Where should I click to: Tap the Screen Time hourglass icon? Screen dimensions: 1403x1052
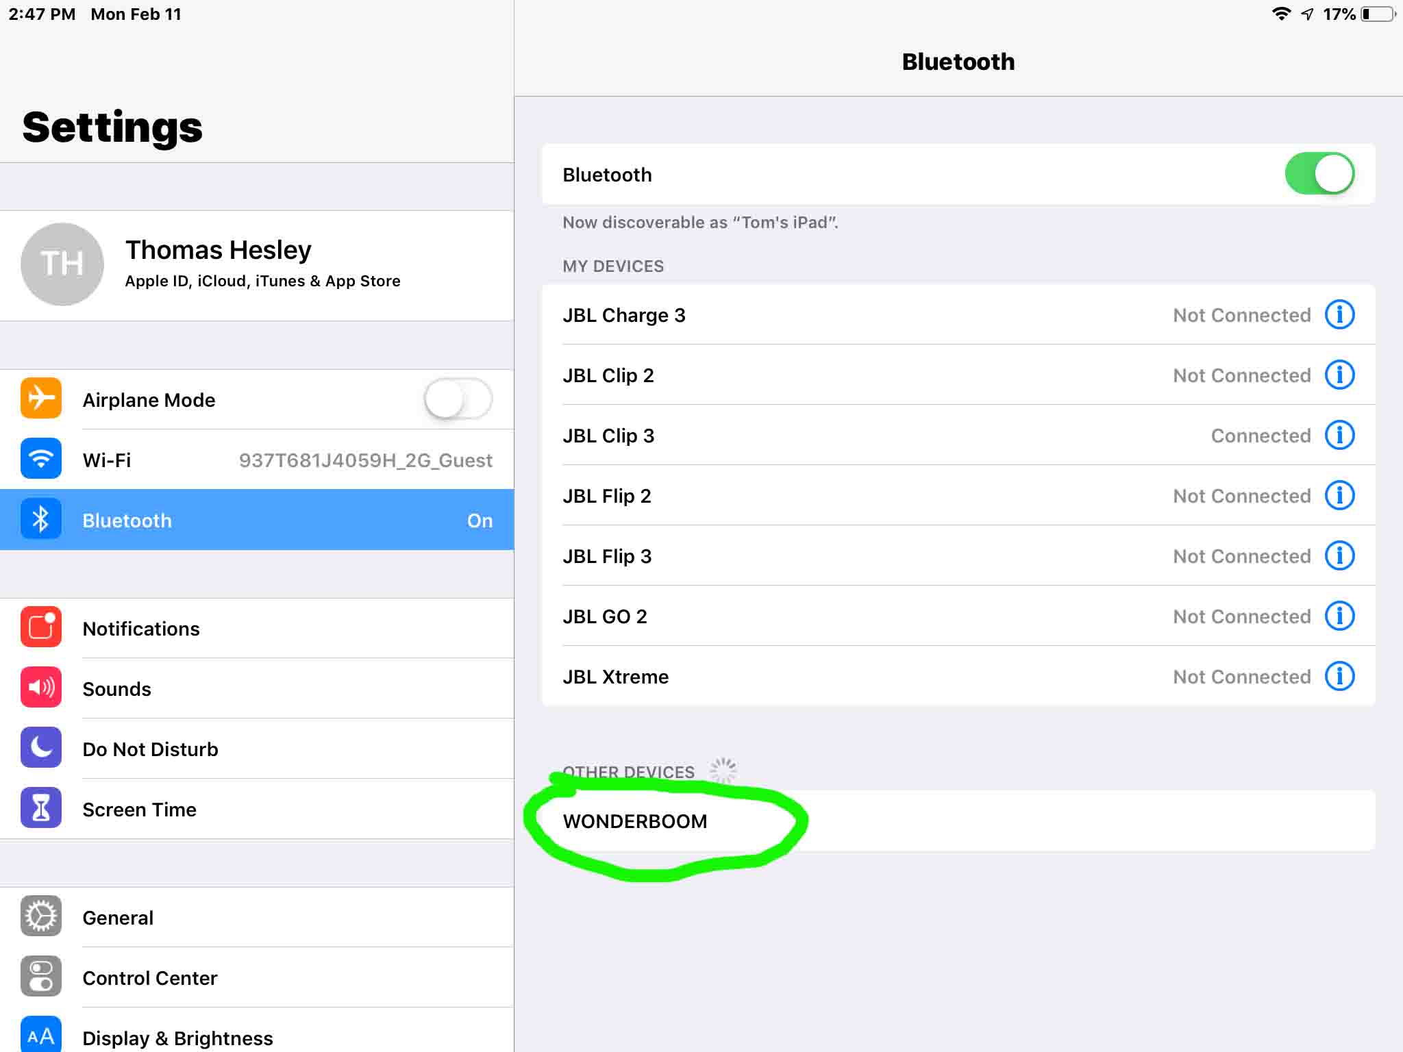[41, 807]
